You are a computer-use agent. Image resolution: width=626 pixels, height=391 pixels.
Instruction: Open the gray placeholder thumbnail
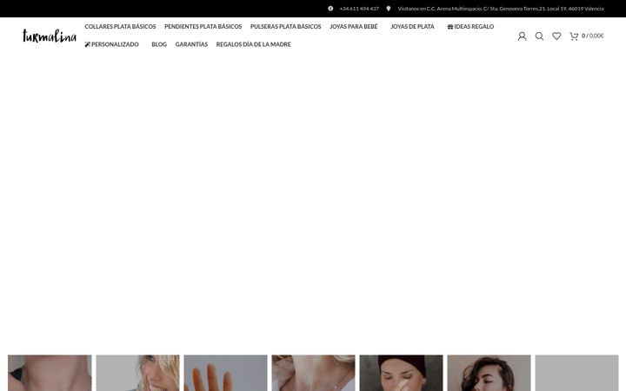point(577,373)
